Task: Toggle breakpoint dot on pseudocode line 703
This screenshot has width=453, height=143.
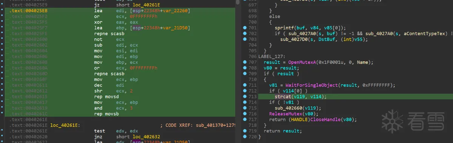Action: tap(245, 40)
